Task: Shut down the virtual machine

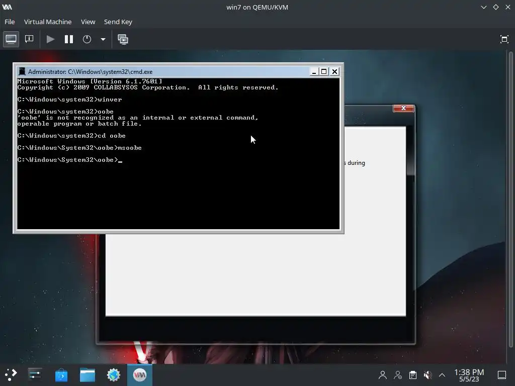Action: 87,39
